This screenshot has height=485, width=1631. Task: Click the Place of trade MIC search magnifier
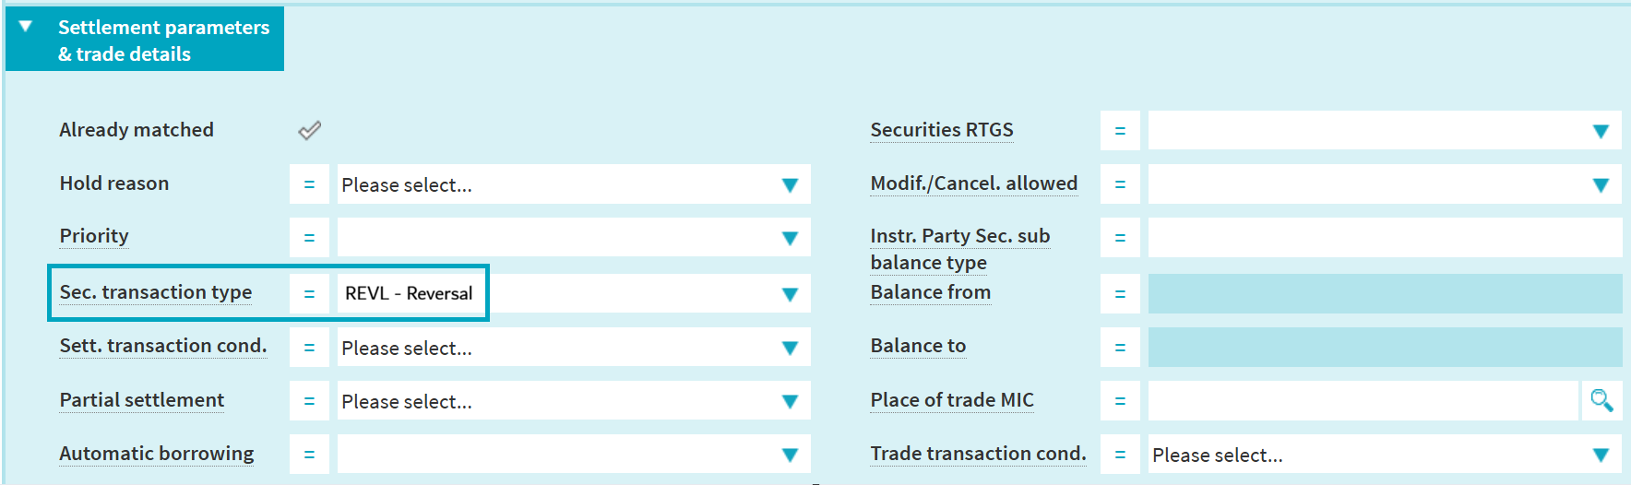tap(1601, 401)
